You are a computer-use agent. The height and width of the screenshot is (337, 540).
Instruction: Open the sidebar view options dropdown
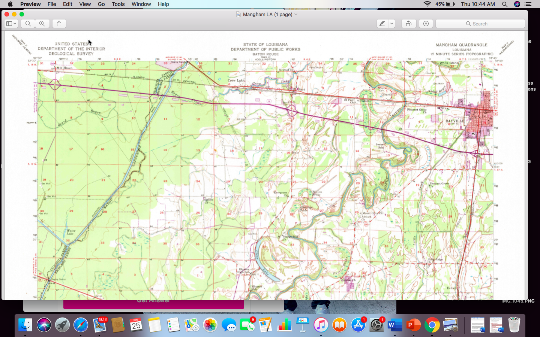[x=15, y=23]
